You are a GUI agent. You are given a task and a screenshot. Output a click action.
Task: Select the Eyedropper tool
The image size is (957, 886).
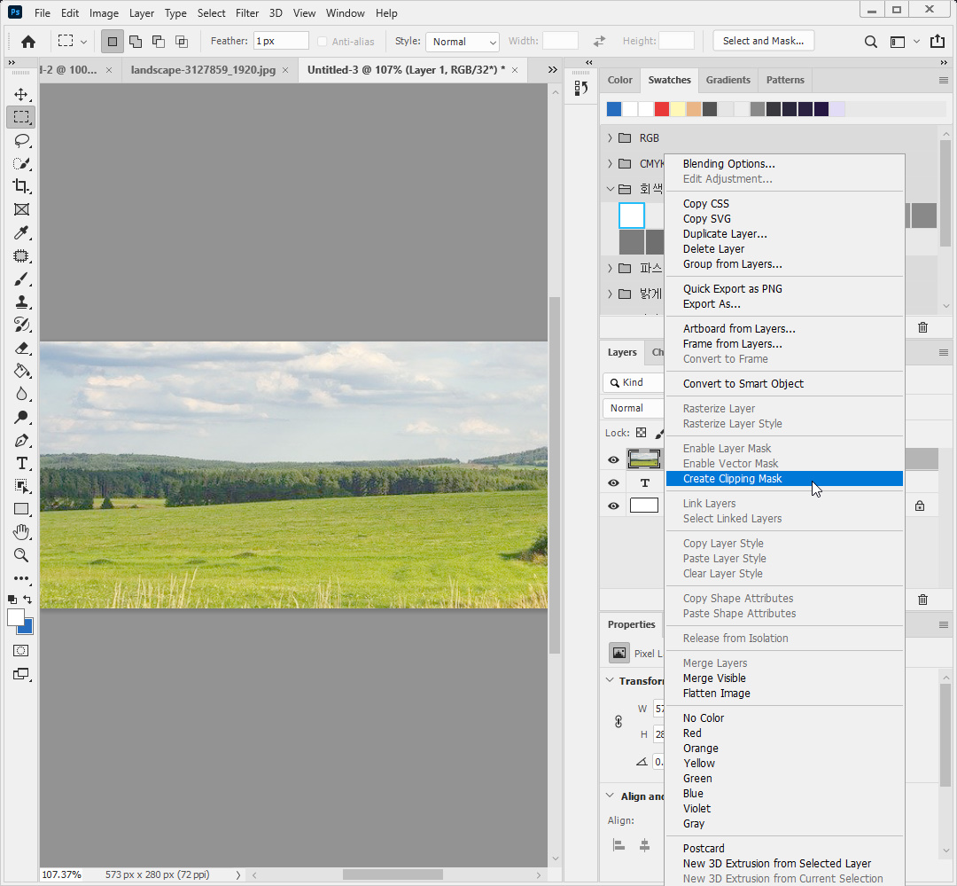click(21, 232)
